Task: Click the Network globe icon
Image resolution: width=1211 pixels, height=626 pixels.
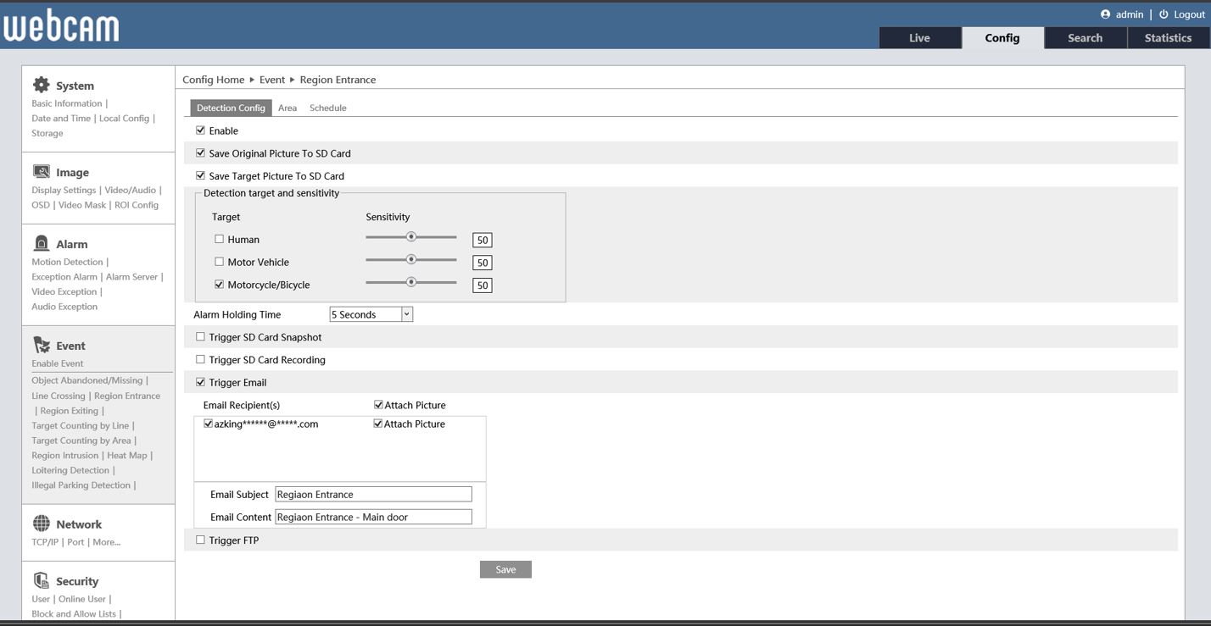Action: tap(41, 524)
